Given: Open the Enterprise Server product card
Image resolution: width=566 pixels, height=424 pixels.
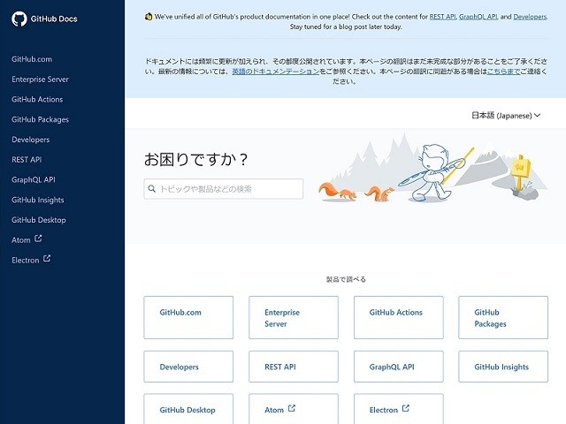Looking at the screenshot, I should point(294,318).
